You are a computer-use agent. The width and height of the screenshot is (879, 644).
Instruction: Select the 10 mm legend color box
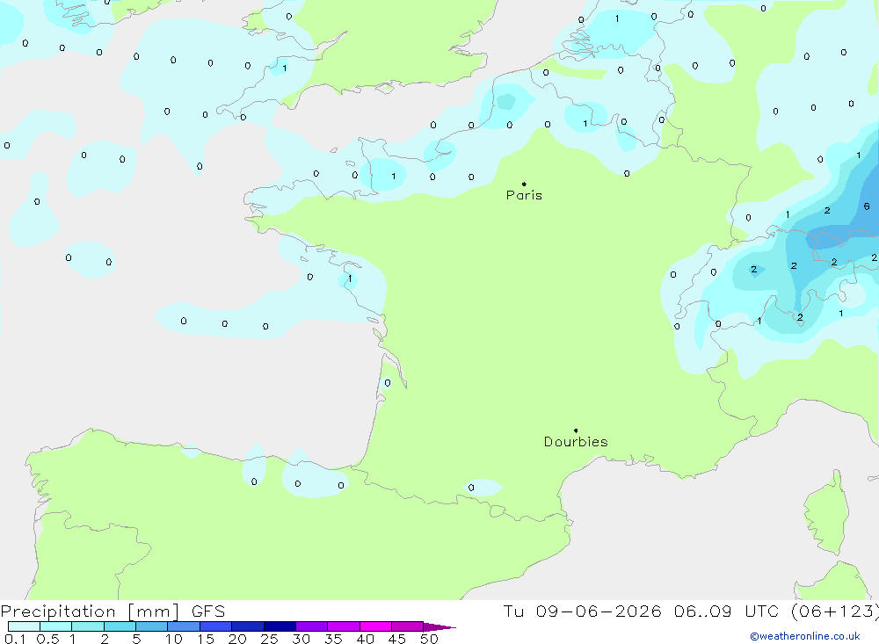[x=184, y=626]
